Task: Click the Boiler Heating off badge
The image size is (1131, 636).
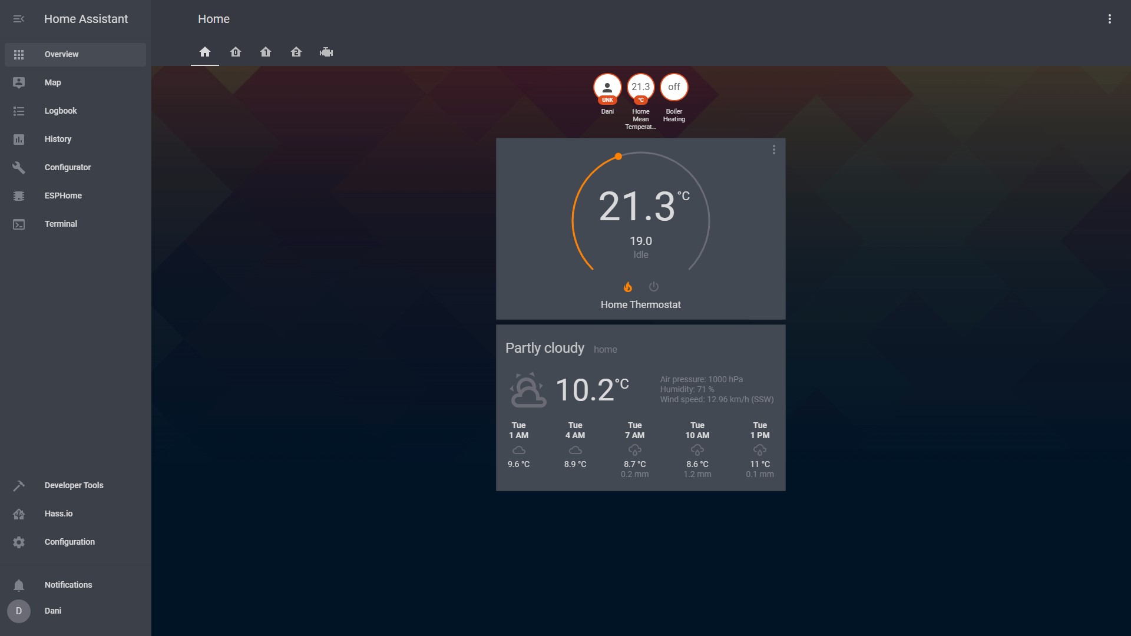Action: coord(674,87)
